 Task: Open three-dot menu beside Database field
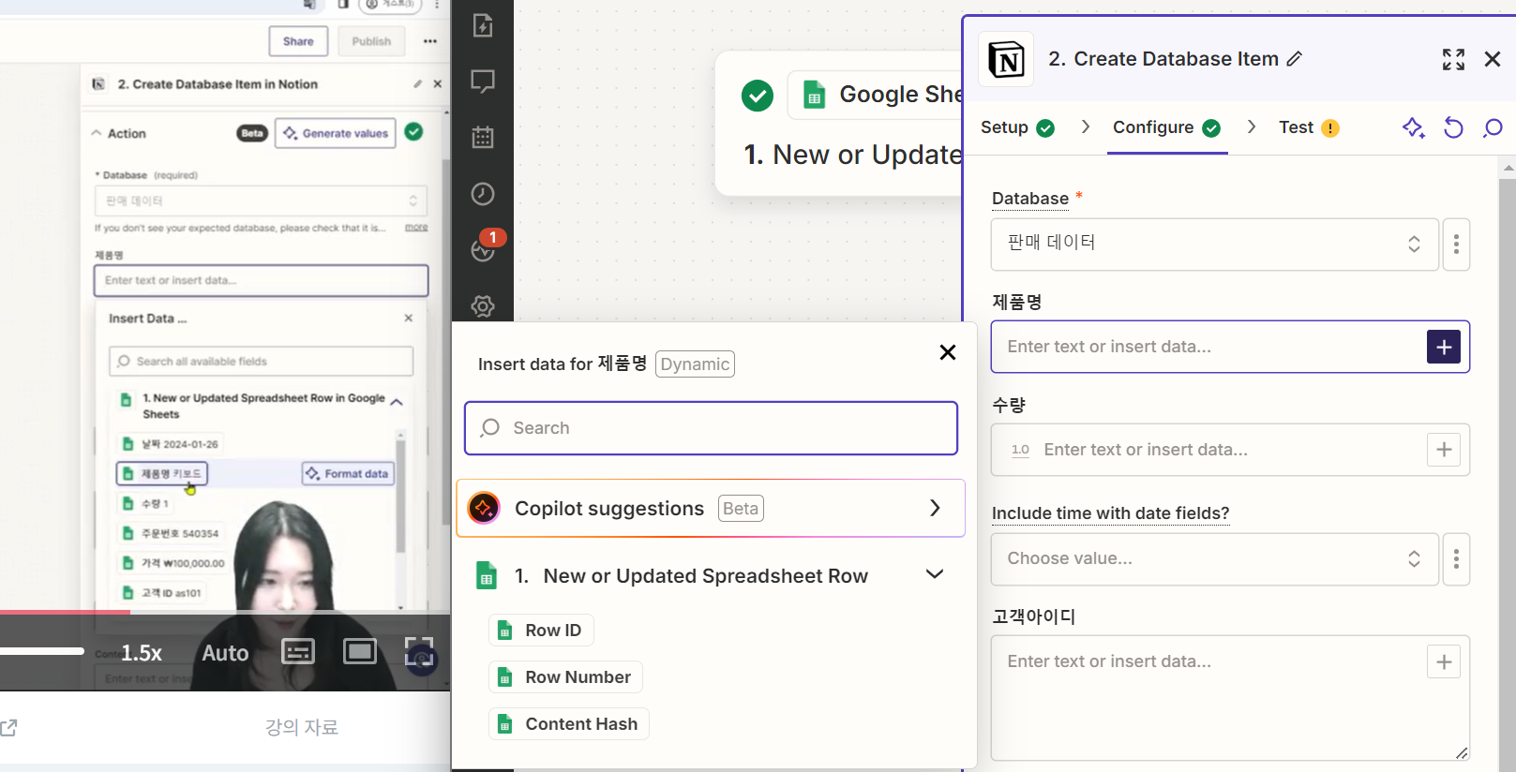click(x=1456, y=245)
